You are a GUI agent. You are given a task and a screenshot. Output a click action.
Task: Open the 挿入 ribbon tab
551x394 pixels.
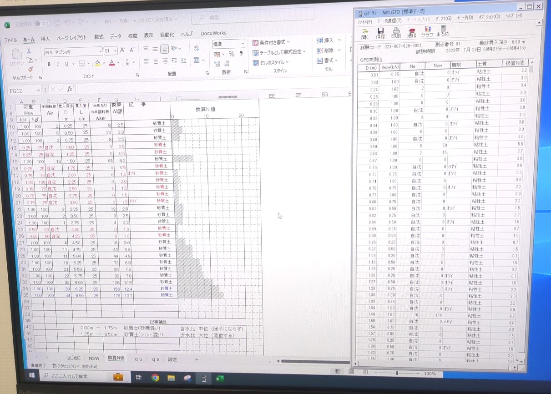tap(45, 39)
